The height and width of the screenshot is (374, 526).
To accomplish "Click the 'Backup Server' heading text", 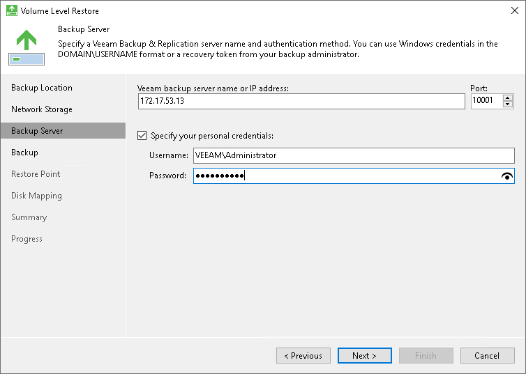I will coord(84,29).
